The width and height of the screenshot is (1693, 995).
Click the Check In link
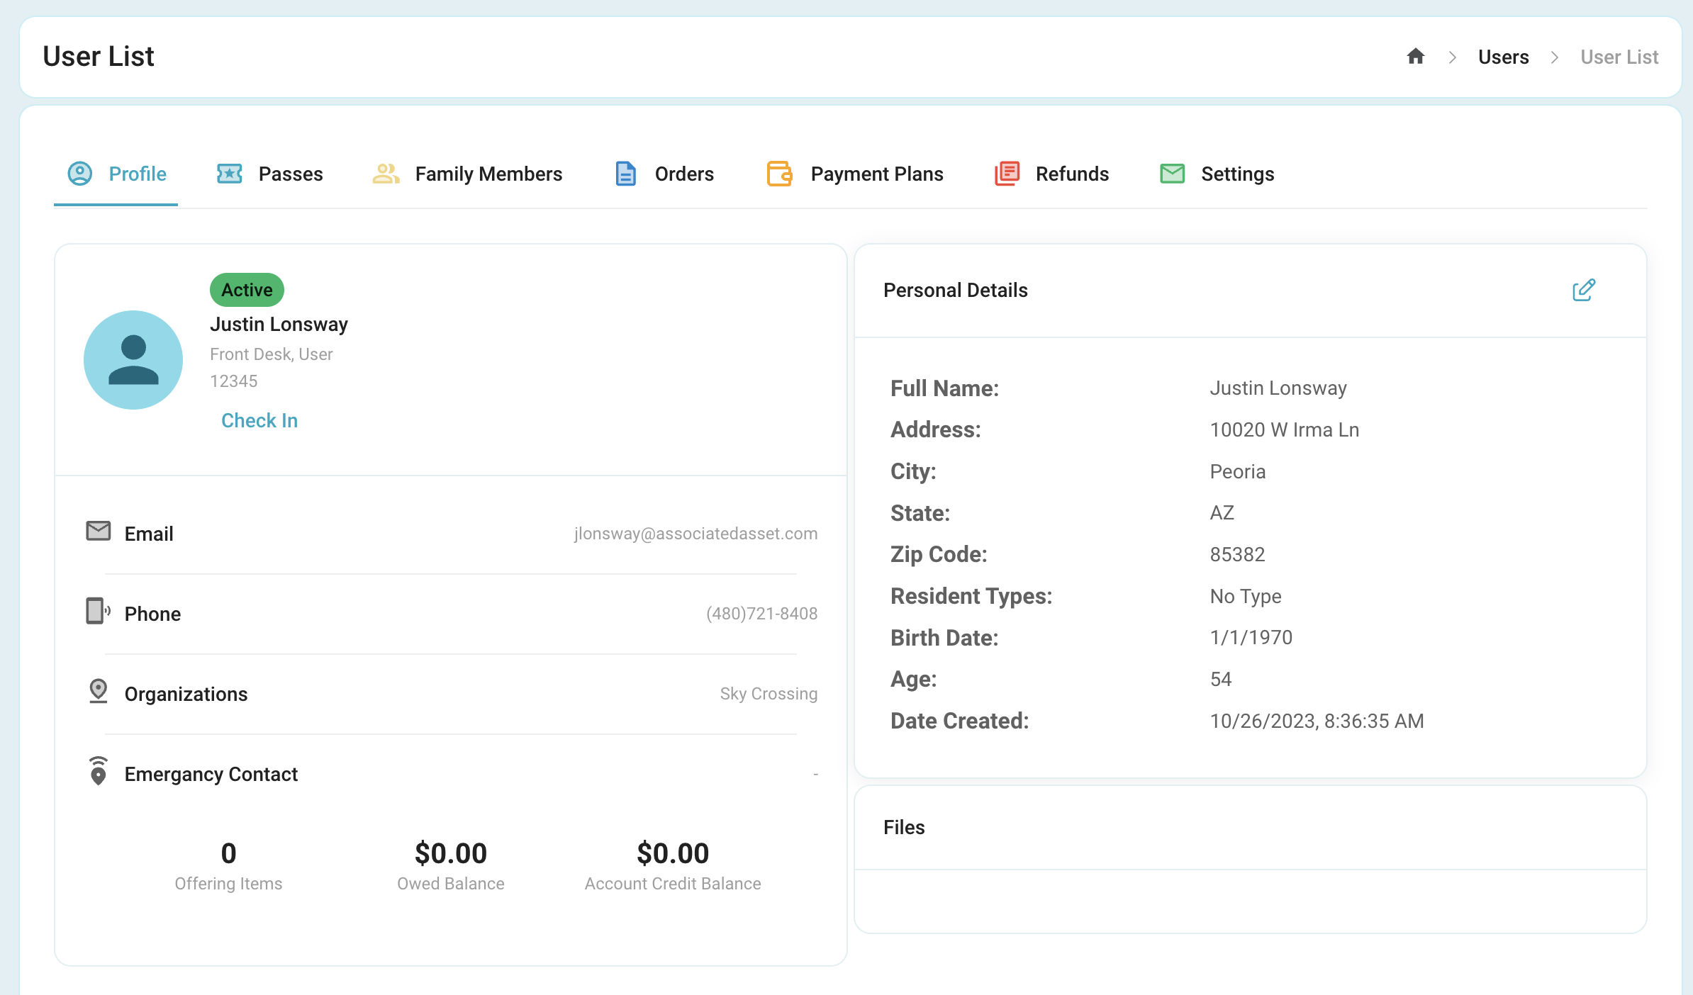[x=259, y=420]
